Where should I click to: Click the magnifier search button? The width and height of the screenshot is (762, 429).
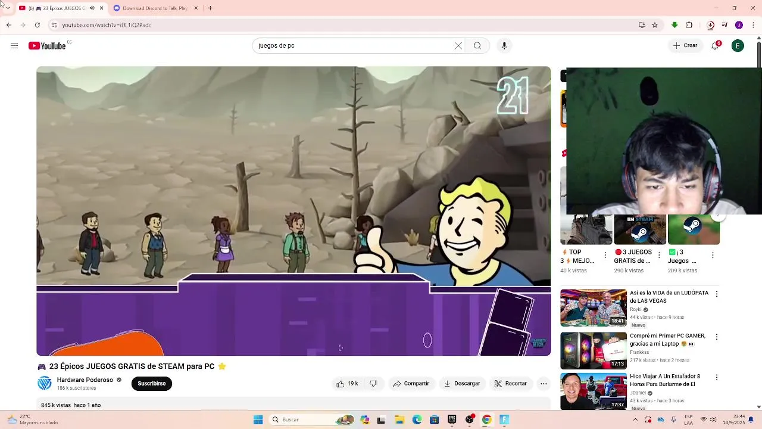pos(477,46)
